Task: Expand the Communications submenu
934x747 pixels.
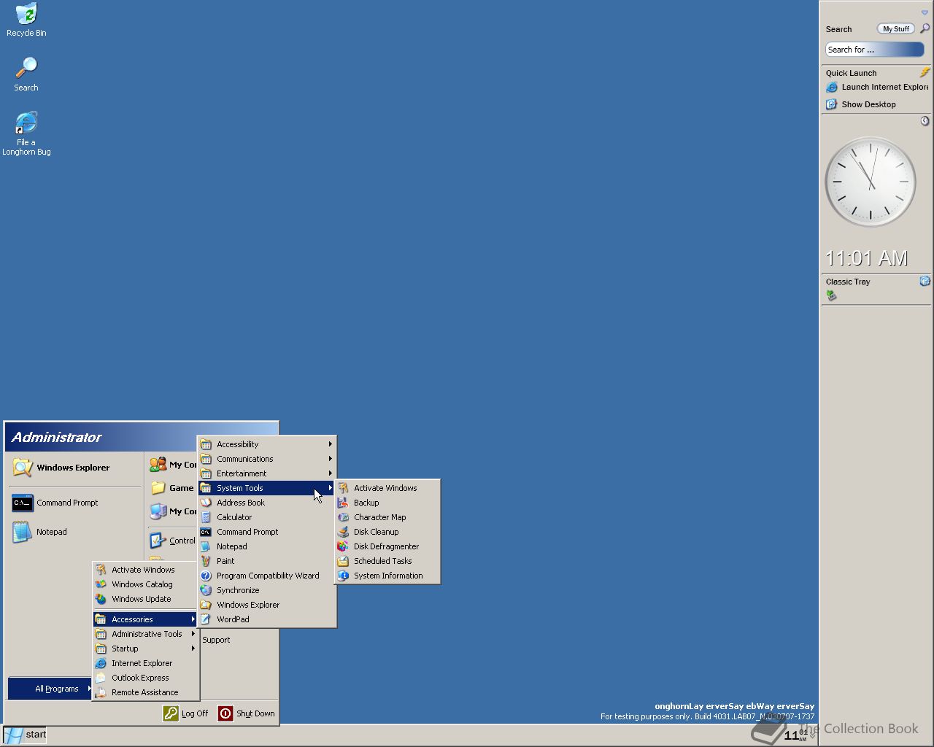Action: 267,459
